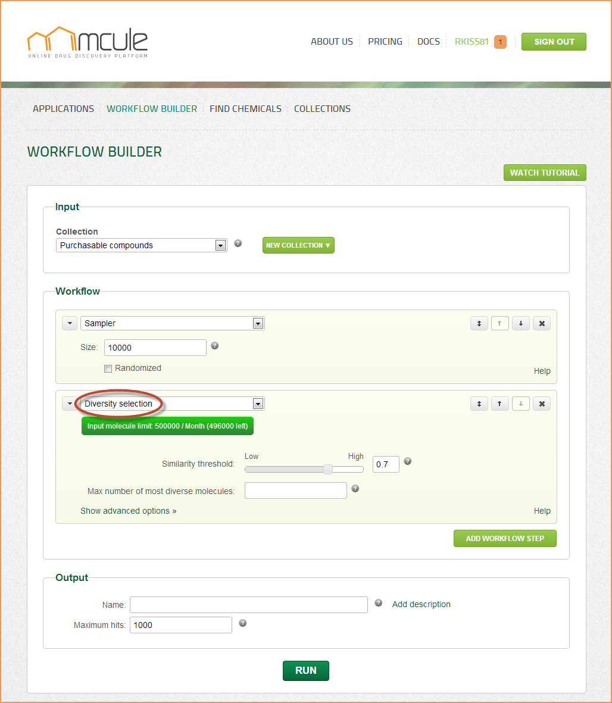Click help icon beside Similarity threshold value

pyautogui.click(x=408, y=461)
